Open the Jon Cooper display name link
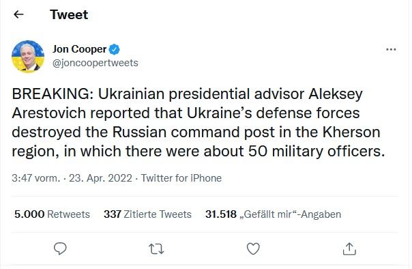The height and width of the screenshot is (269, 412). click(x=79, y=49)
